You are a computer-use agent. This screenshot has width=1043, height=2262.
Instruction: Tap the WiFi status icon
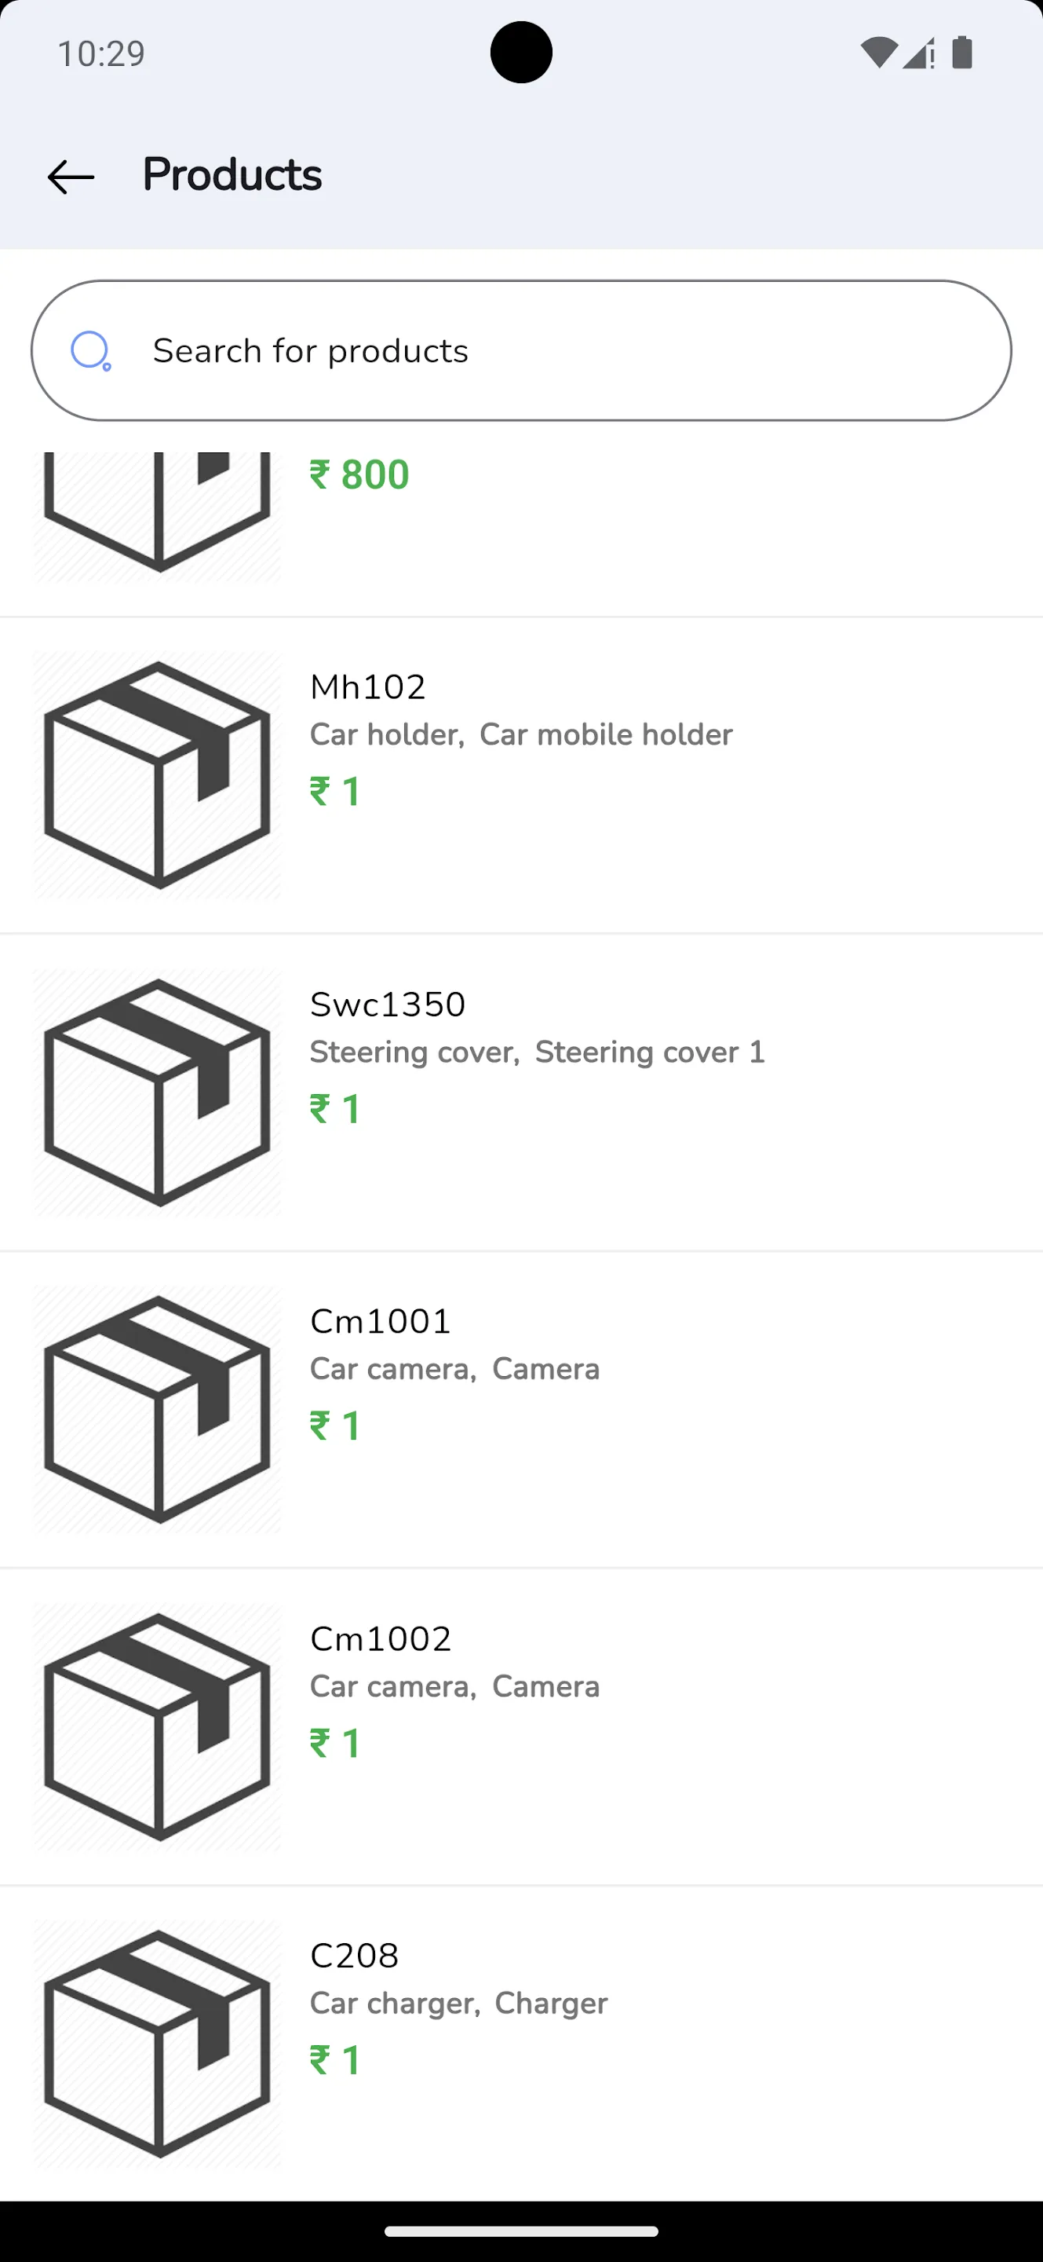878,53
